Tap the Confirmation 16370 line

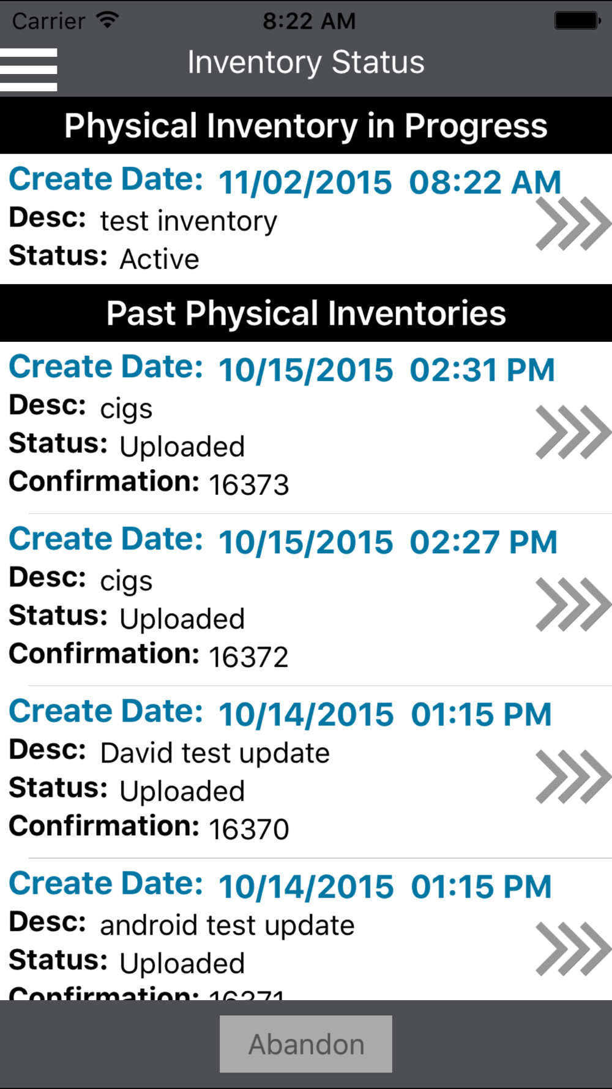coord(149,827)
